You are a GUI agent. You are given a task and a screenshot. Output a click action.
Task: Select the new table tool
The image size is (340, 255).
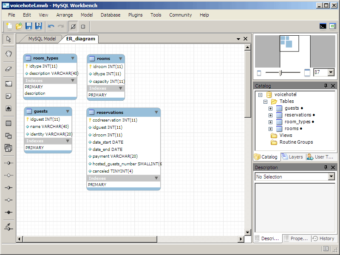tap(8, 123)
